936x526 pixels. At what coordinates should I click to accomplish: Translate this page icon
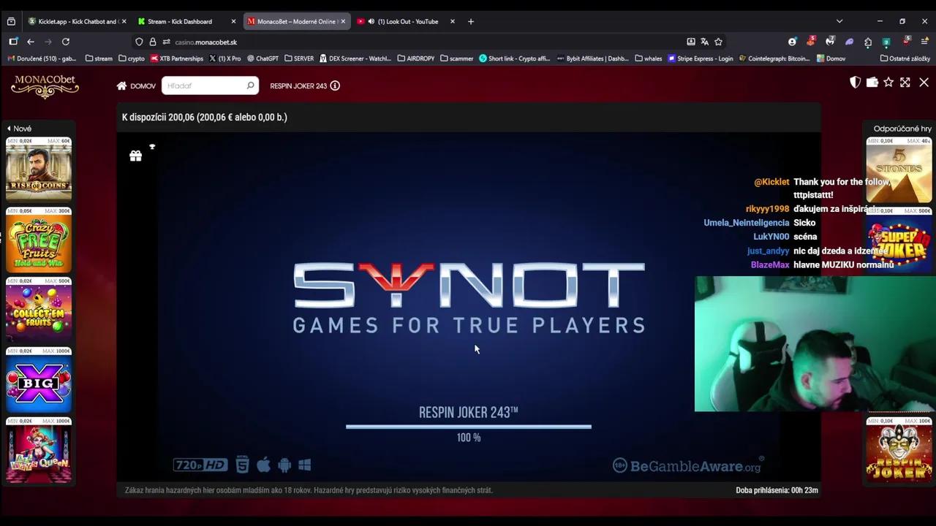[704, 42]
